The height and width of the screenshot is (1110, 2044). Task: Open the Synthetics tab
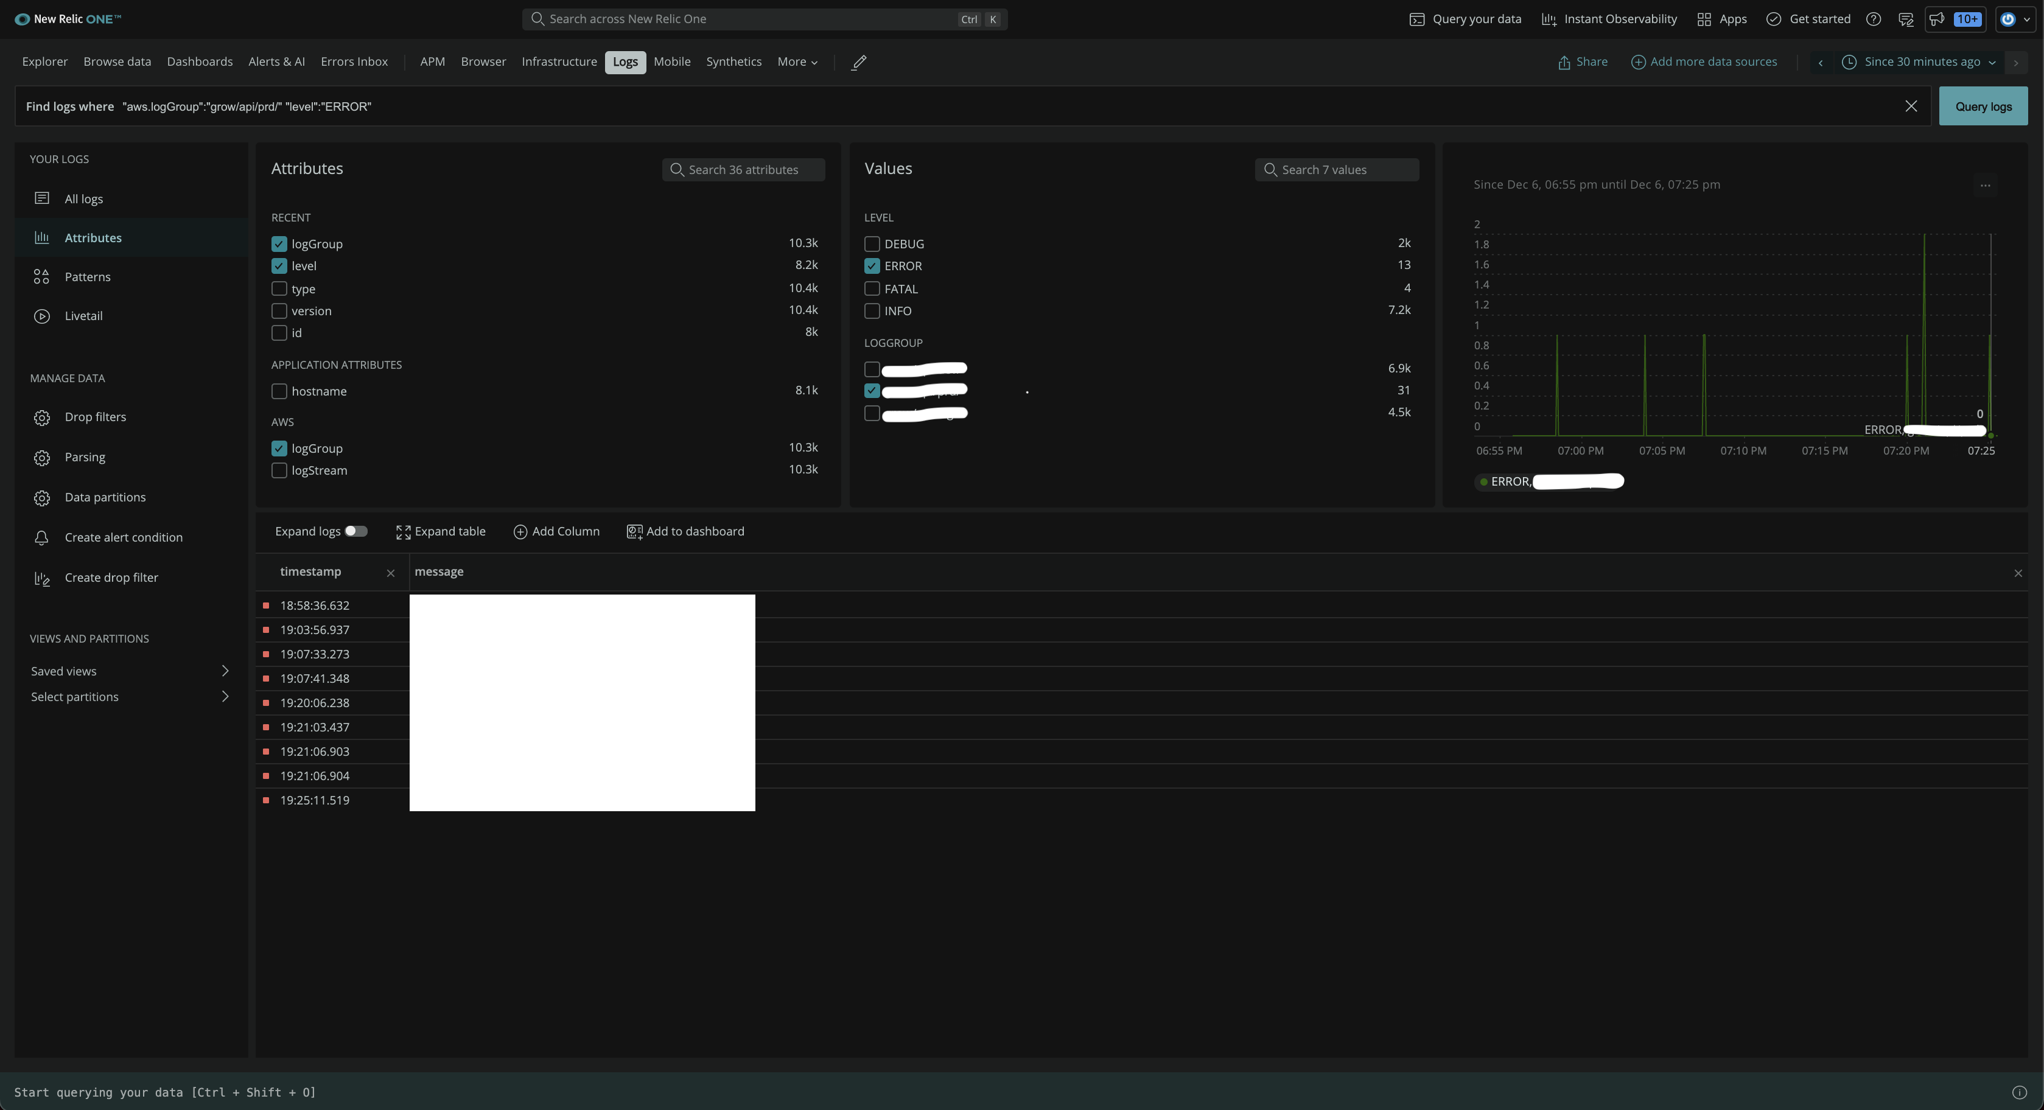pos(734,62)
